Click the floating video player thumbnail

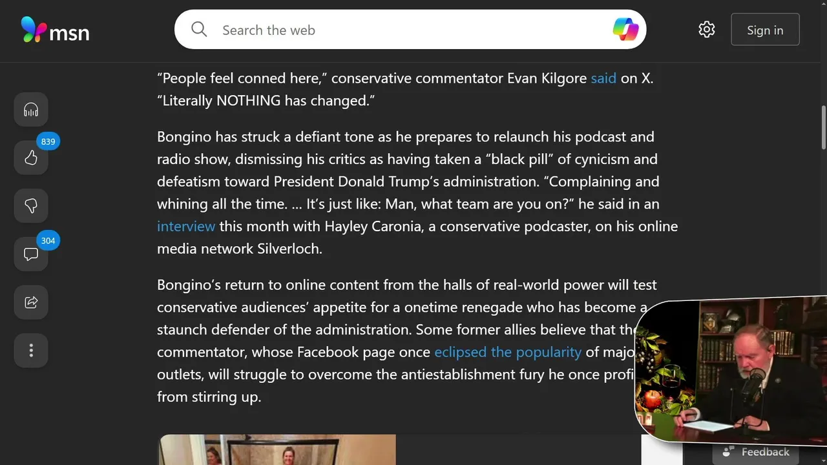[x=731, y=370]
